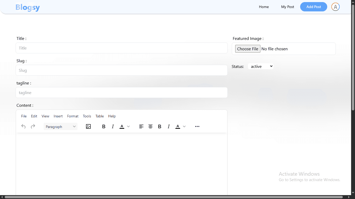Center align the content text
This screenshot has width=355, height=199.
coord(150,126)
